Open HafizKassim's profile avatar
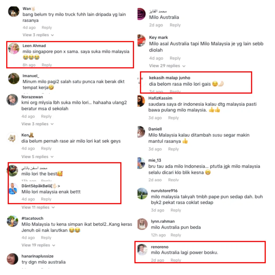Screen dimensions: 275x275 [x=141, y=101]
